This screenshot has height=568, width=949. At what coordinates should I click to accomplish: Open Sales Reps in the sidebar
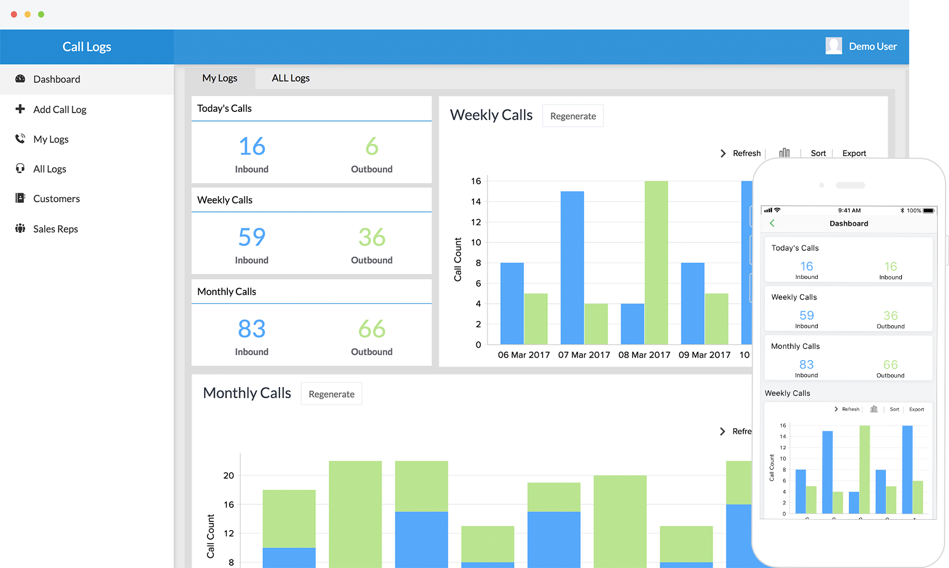pyautogui.click(x=87, y=229)
